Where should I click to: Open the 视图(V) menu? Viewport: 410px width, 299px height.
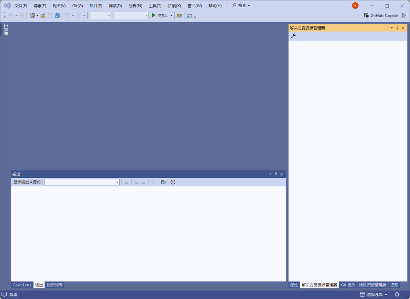click(x=59, y=6)
